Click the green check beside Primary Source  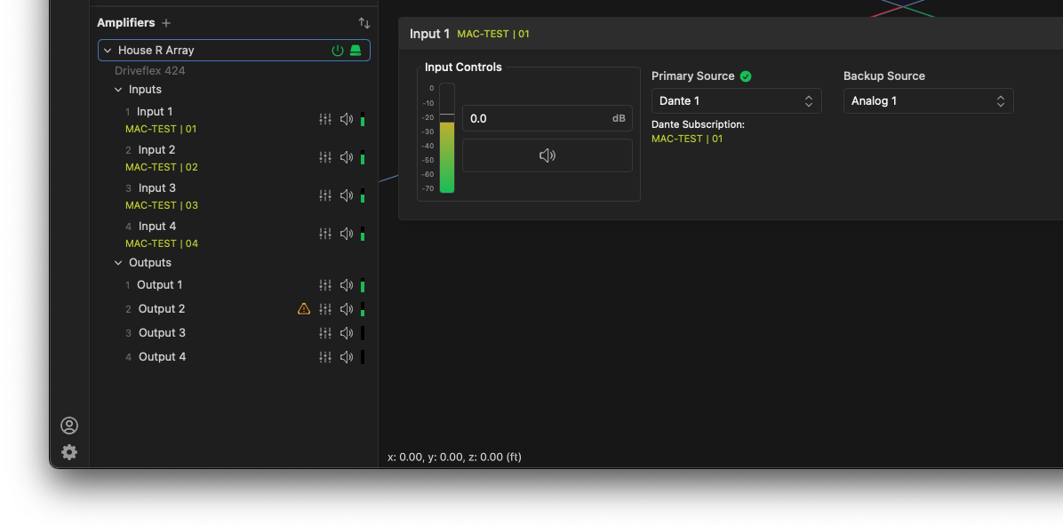pos(745,76)
